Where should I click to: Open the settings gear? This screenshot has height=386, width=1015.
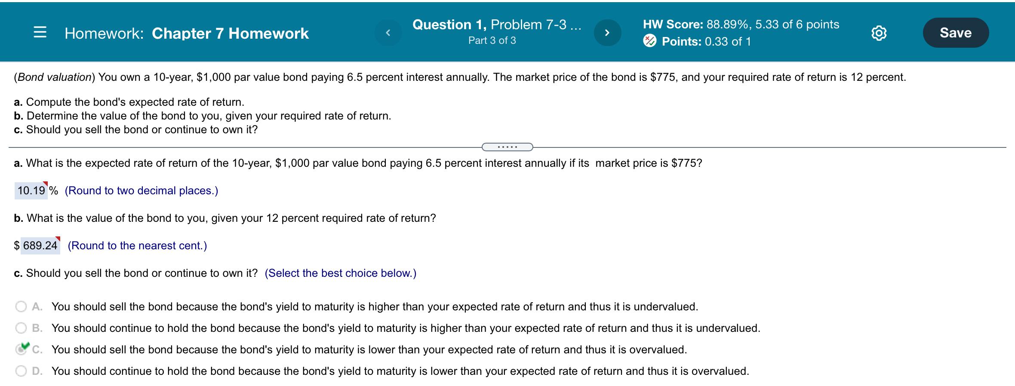pyautogui.click(x=878, y=32)
